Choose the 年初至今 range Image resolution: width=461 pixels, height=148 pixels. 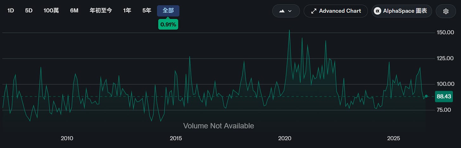101,11
